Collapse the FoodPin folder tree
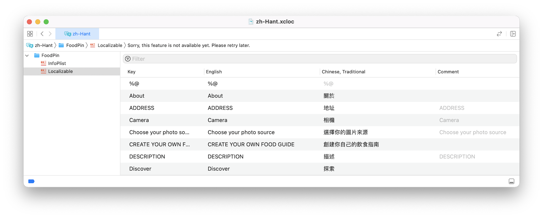The image size is (543, 218). coord(27,56)
